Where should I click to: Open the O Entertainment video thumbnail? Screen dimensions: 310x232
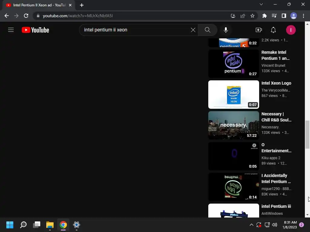point(233,156)
